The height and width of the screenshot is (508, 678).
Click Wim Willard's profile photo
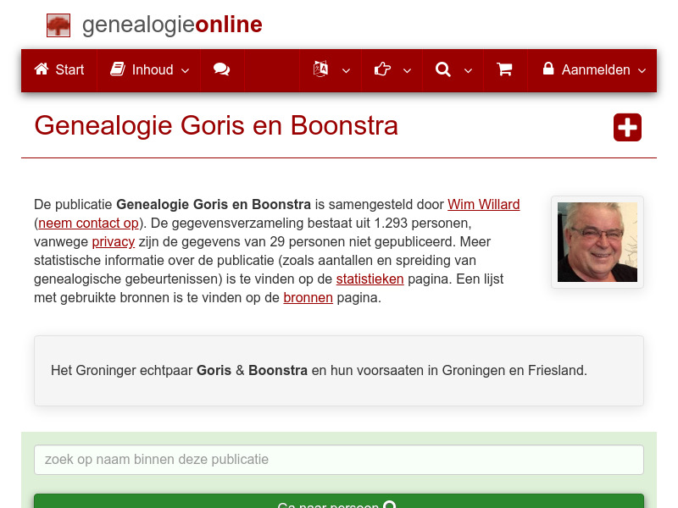(597, 242)
